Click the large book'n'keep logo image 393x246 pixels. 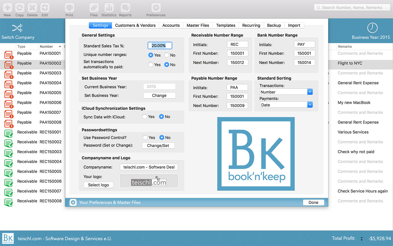(x=256, y=154)
